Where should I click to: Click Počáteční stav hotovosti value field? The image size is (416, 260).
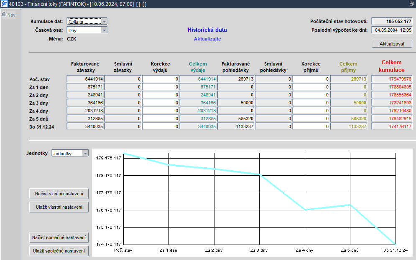(x=392, y=21)
